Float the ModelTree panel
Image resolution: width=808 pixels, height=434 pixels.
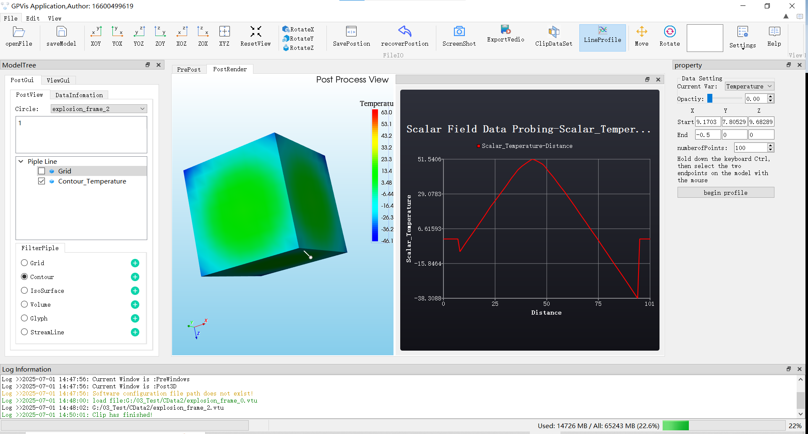point(148,65)
